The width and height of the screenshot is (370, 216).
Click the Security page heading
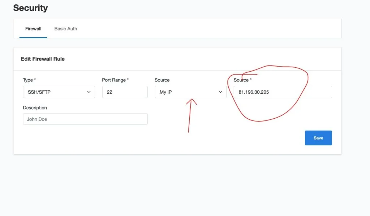pyautogui.click(x=30, y=8)
